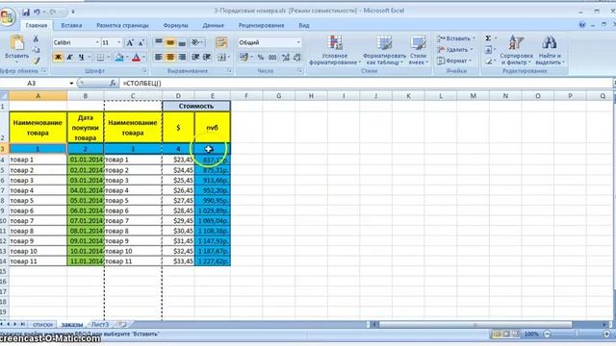
Task: Open the Общий number format dropdown
Action: pyautogui.click(x=298, y=42)
